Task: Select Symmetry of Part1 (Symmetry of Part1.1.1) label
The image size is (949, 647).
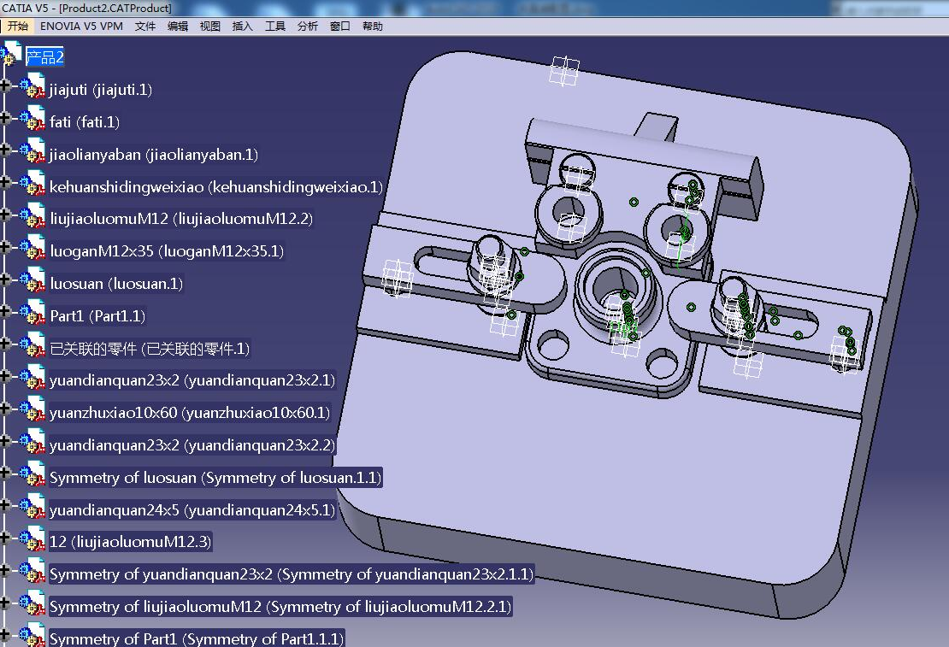Action: pos(197,638)
